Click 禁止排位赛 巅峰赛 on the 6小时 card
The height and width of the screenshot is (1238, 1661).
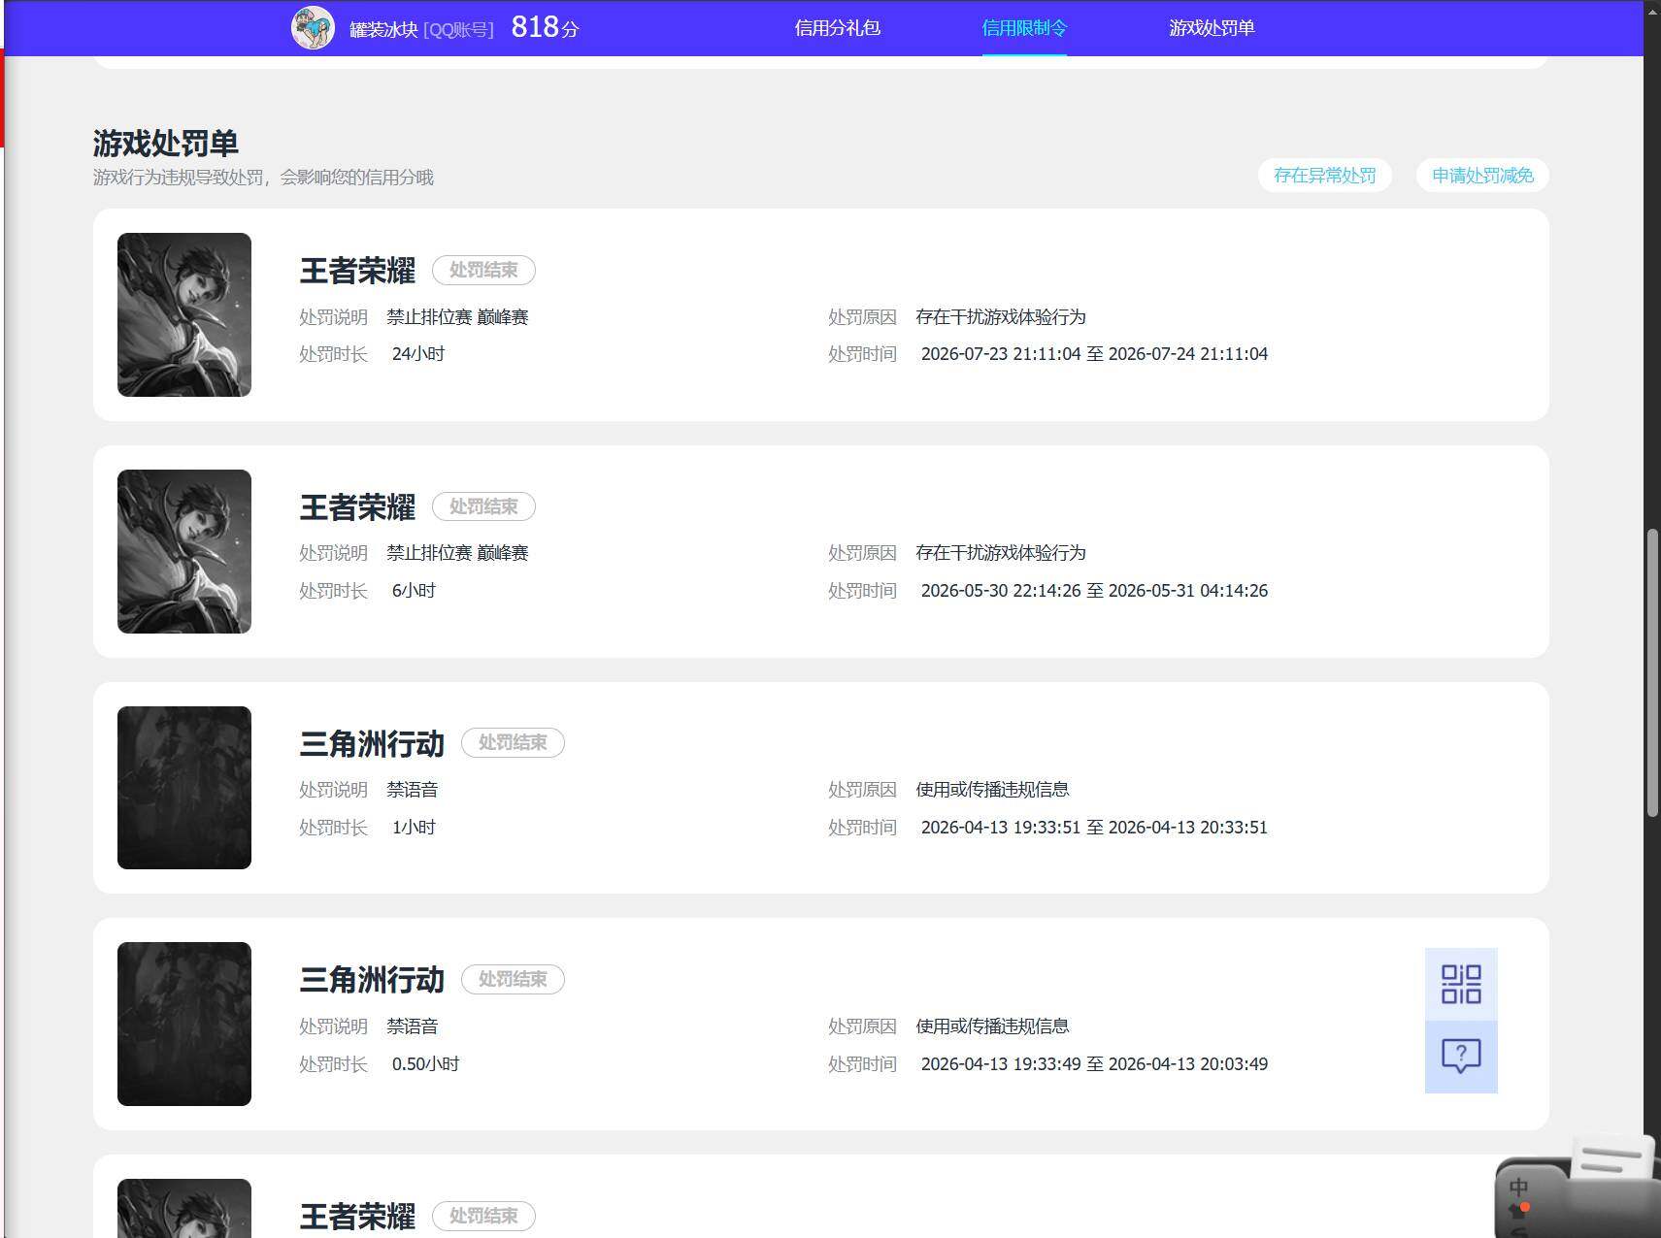pyautogui.click(x=457, y=553)
